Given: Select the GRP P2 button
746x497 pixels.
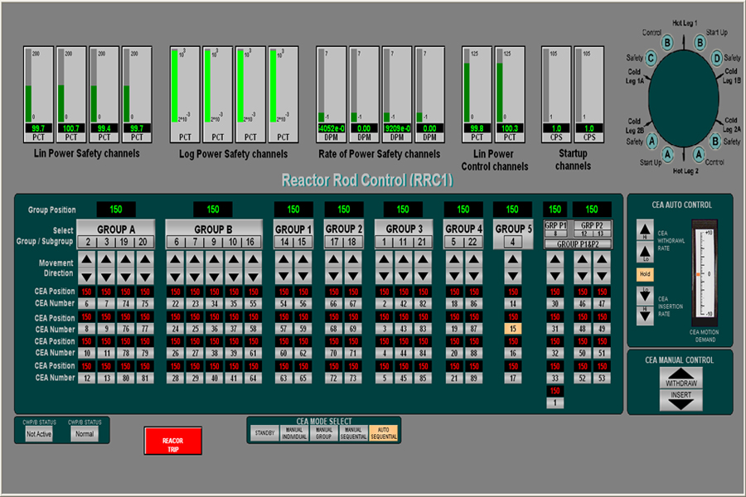Looking at the screenshot, I should tap(593, 225).
